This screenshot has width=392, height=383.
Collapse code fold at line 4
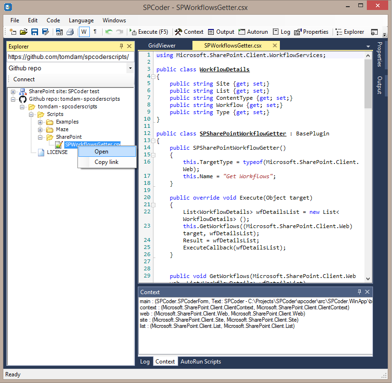pos(153,77)
